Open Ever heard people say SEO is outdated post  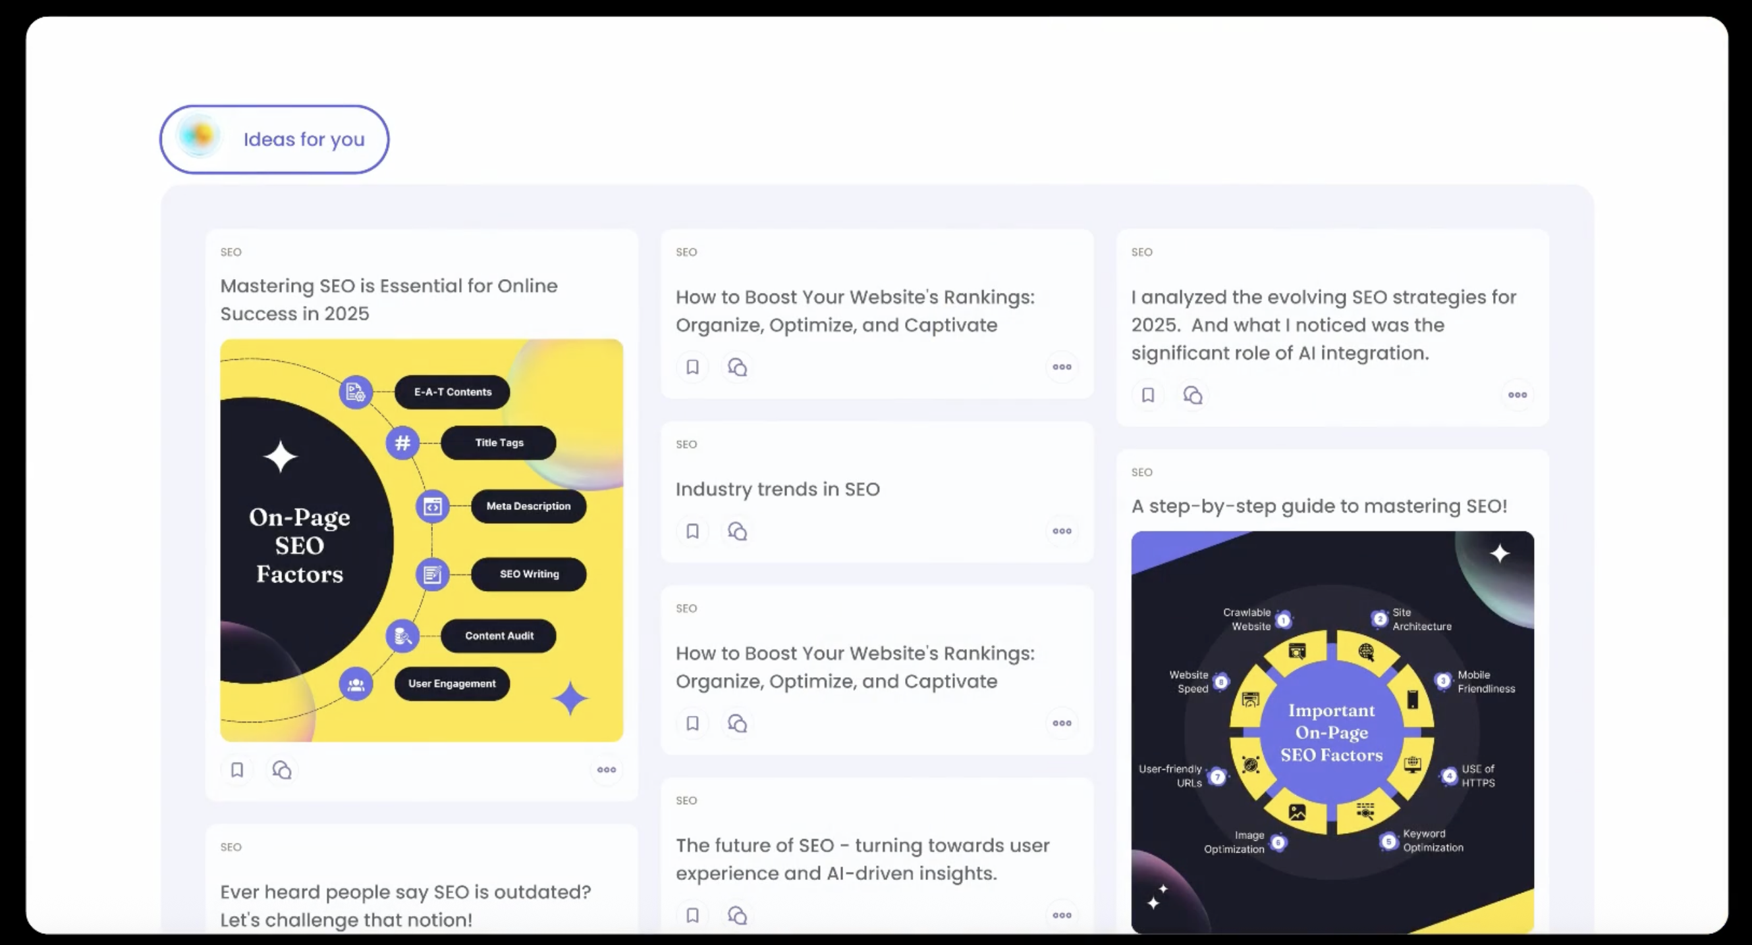point(405,906)
